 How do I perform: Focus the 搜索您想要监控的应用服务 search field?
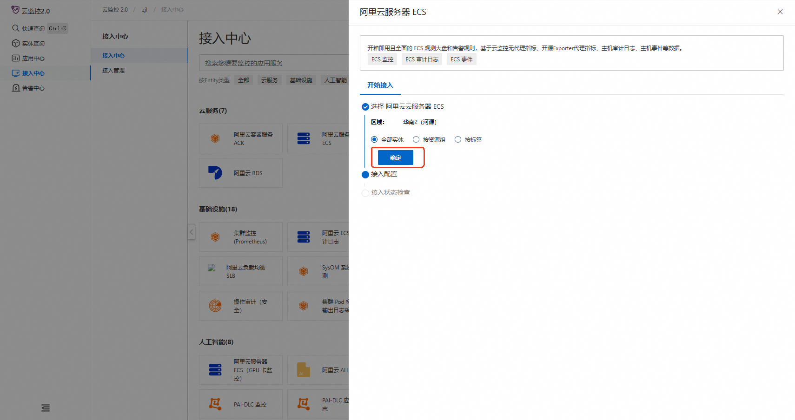pyautogui.click(x=274, y=63)
